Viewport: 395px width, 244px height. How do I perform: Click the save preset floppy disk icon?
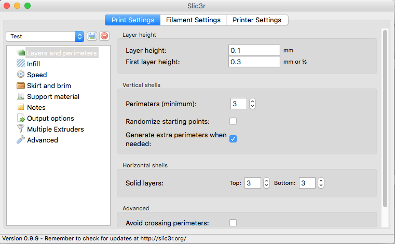[x=92, y=36]
